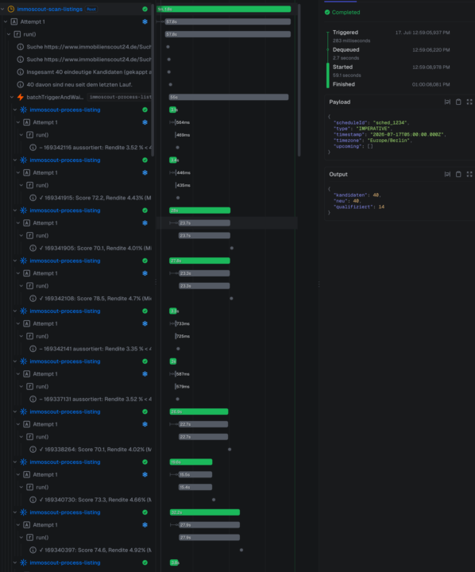The height and width of the screenshot is (572, 475).
Task: Collapse the run() containing the 169342116 log
Action: point(21,135)
